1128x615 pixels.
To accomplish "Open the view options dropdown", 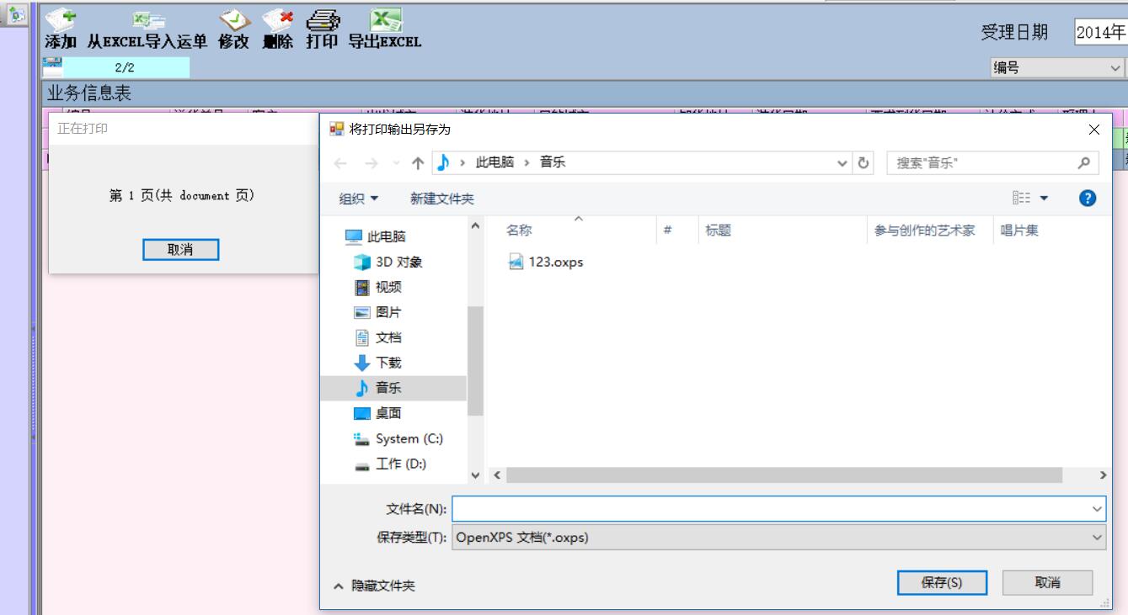I will [x=1045, y=199].
